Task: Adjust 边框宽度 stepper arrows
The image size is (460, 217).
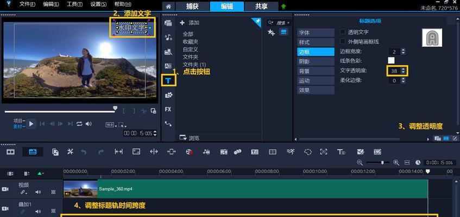Action: (x=403, y=52)
